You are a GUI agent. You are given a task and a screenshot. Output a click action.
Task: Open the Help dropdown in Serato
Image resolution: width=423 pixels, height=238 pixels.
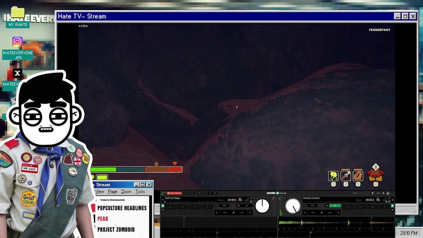(x=379, y=193)
